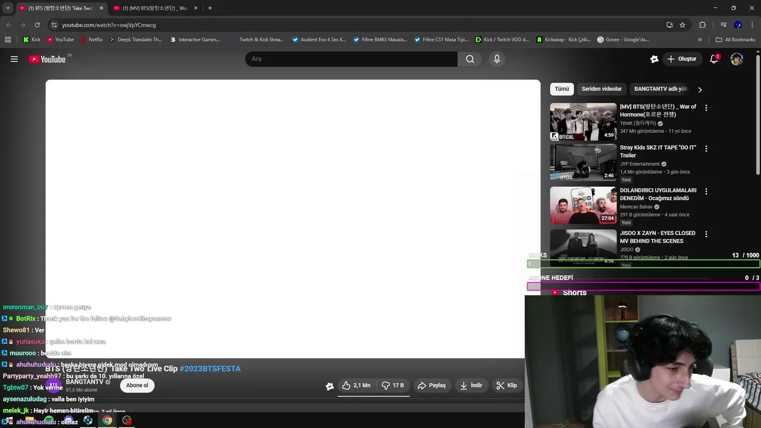Image resolution: width=761 pixels, height=428 pixels.
Task: Open a new browser tab
Action: click(210, 8)
